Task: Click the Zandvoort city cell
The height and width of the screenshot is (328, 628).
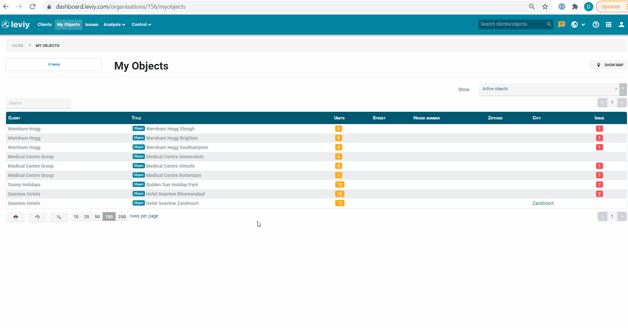Action: click(x=543, y=203)
